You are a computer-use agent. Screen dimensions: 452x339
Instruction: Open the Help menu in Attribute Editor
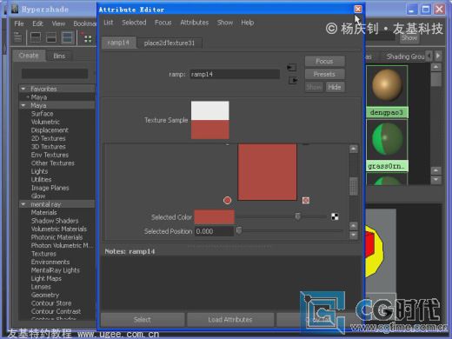pos(247,23)
